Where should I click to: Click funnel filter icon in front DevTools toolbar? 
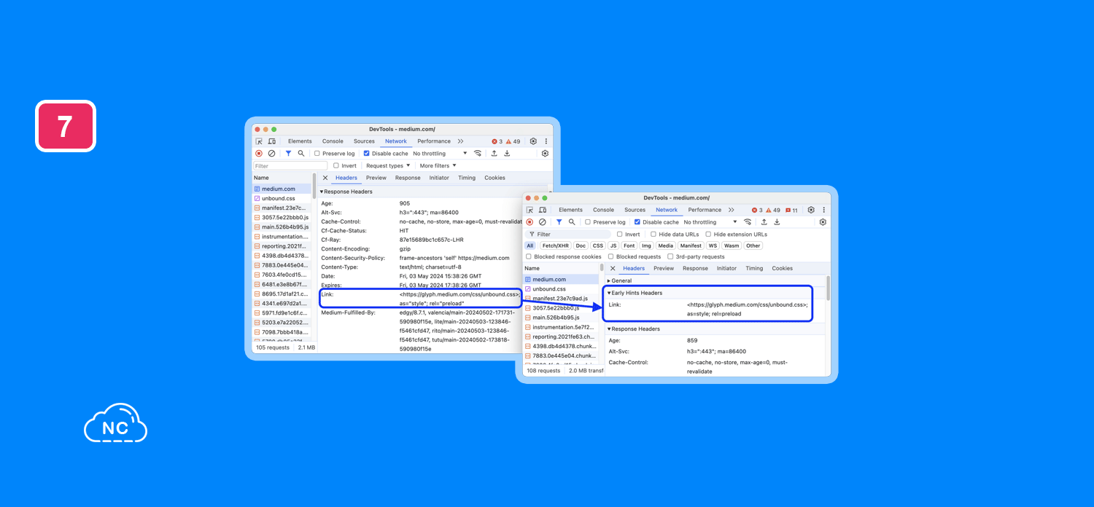pos(559,222)
